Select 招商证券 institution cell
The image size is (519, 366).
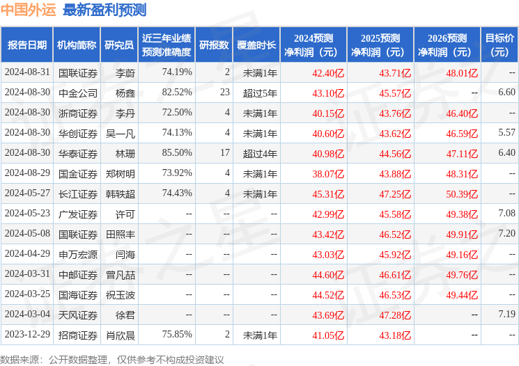(78, 335)
